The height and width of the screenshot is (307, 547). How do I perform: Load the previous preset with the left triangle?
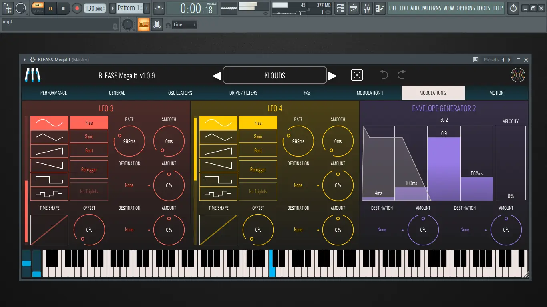point(217,76)
